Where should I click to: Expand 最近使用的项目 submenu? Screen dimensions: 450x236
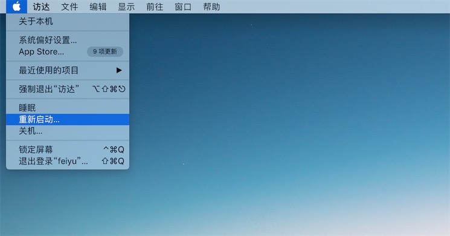click(68, 70)
